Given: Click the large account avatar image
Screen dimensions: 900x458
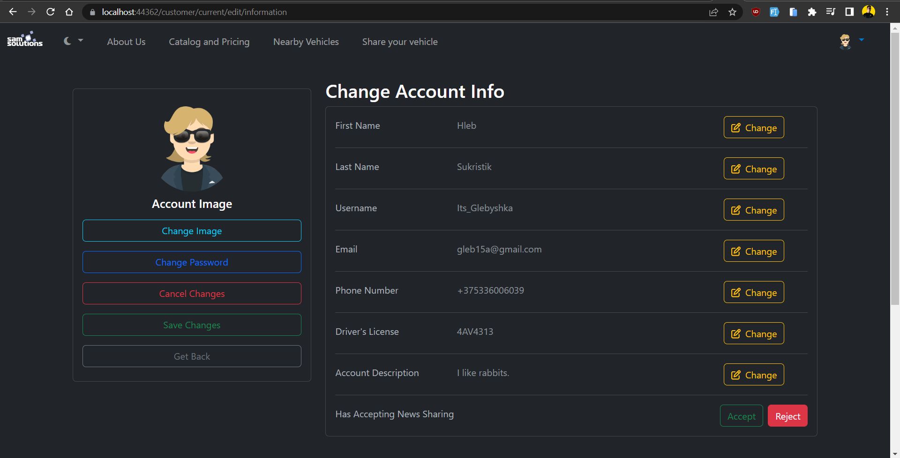Looking at the screenshot, I should (x=192, y=148).
